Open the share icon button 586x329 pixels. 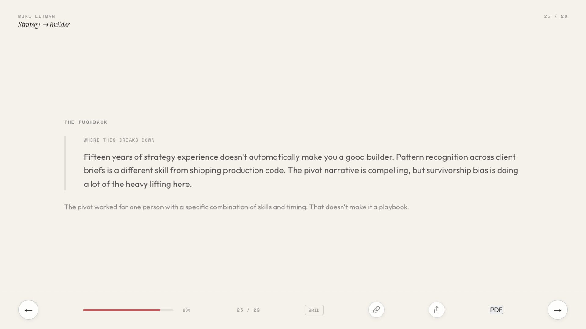437,310
